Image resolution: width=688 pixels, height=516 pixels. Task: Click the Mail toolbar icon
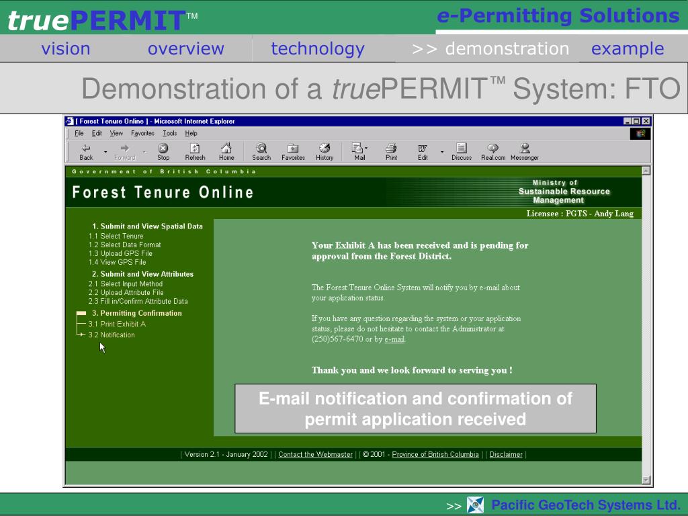359,152
